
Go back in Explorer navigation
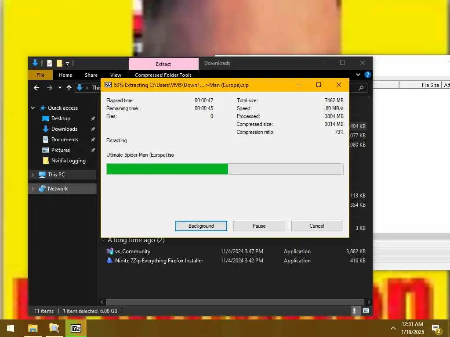coord(36,88)
